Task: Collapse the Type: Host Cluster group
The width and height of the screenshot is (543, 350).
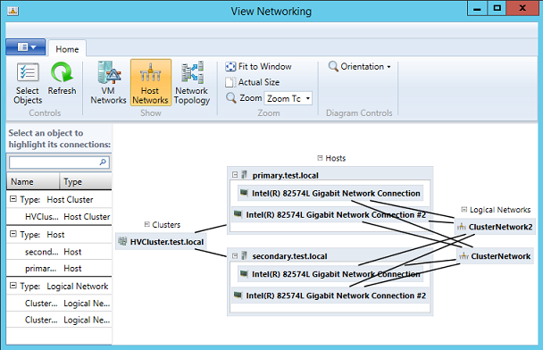Action: [13, 199]
